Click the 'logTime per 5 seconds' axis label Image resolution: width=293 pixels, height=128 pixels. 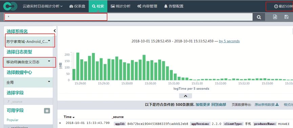pyautogui.click(x=191, y=89)
